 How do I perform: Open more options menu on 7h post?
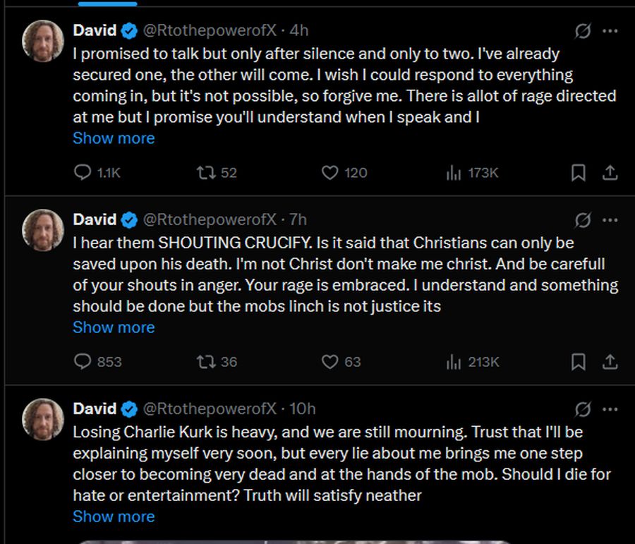coord(610,219)
